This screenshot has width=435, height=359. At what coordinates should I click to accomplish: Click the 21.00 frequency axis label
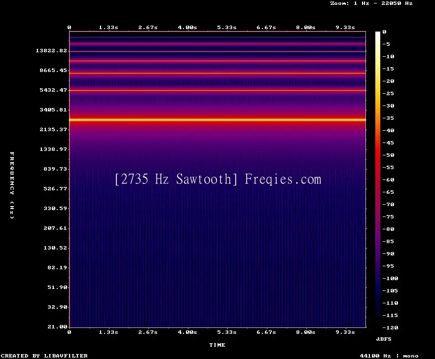(57, 326)
